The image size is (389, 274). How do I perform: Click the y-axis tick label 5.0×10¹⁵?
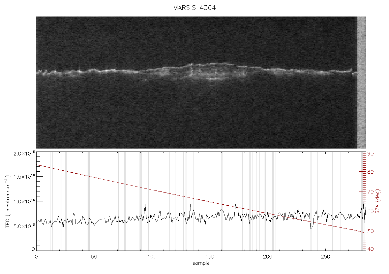(x=24, y=226)
